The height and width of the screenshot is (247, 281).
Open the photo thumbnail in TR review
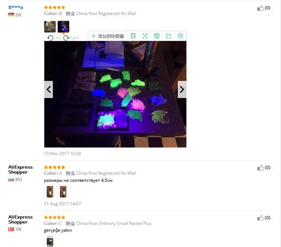50,241
